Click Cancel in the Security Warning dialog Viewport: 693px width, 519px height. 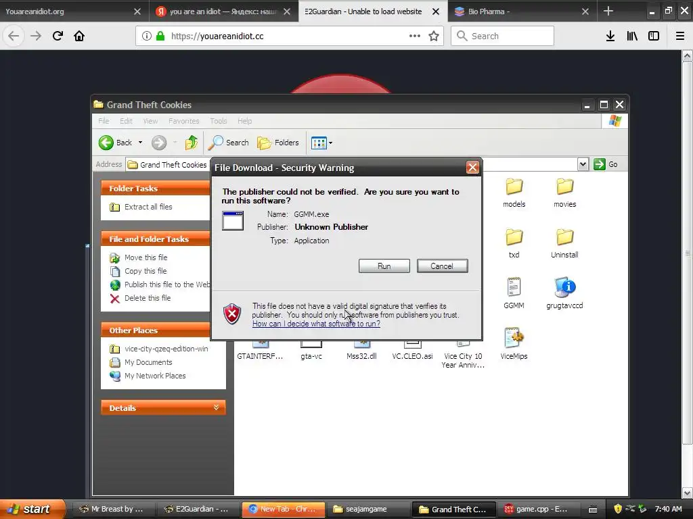(x=442, y=266)
